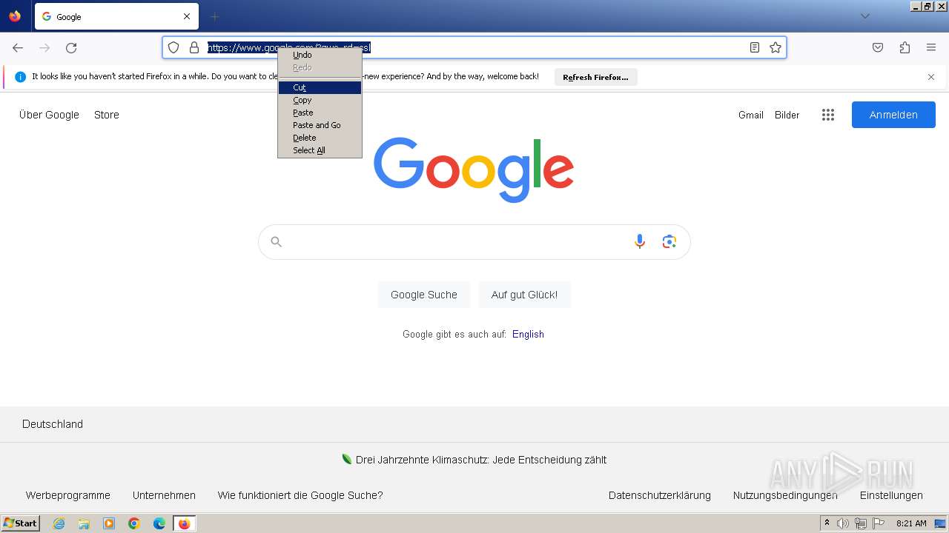Launch Chrome from the taskbar
Image resolution: width=949 pixels, height=533 pixels.
coord(134,523)
